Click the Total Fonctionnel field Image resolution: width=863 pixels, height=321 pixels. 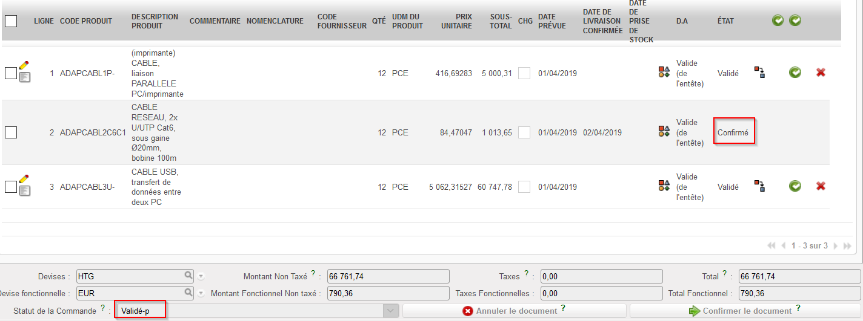799,294
